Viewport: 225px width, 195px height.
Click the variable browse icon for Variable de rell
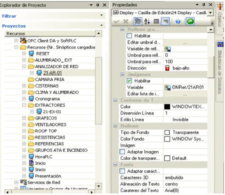pos(168,49)
